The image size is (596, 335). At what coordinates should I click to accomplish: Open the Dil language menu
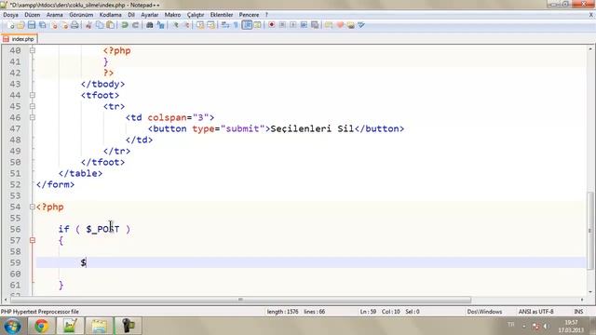click(x=131, y=15)
